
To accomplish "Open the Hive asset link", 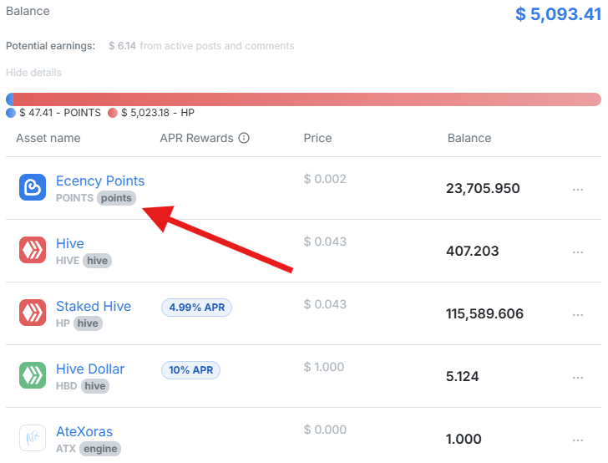I will click(x=70, y=243).
